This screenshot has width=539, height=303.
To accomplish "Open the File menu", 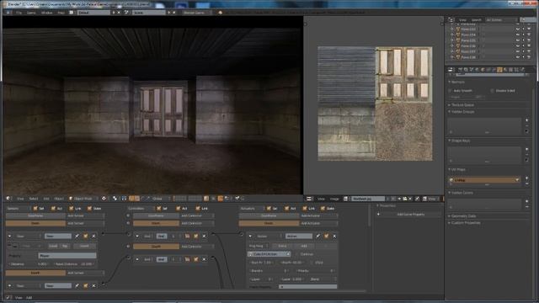I will click(19, 13).
